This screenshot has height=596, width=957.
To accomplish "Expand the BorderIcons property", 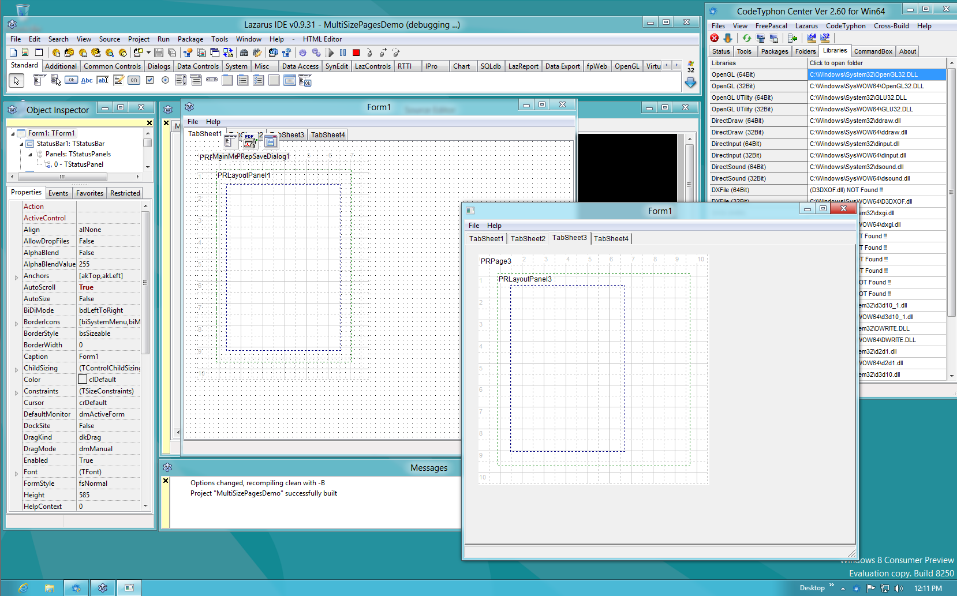I will pos(16,323).
